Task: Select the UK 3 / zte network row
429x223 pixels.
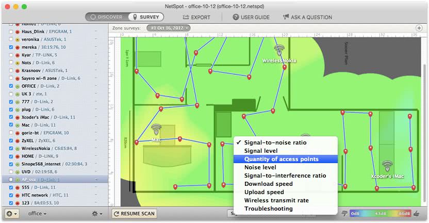Action: pyautogui.click(x=55, y=94)
